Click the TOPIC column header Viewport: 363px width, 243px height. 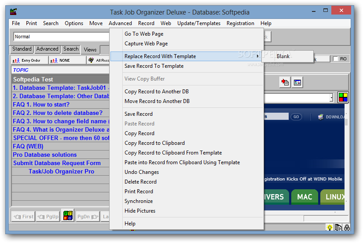pyautogui.click(x=60, y=70)
